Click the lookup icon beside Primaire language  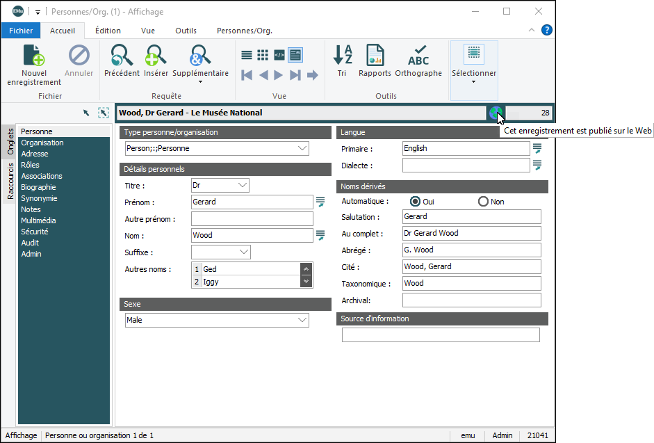pyautogui.click(x=537, y=148)
